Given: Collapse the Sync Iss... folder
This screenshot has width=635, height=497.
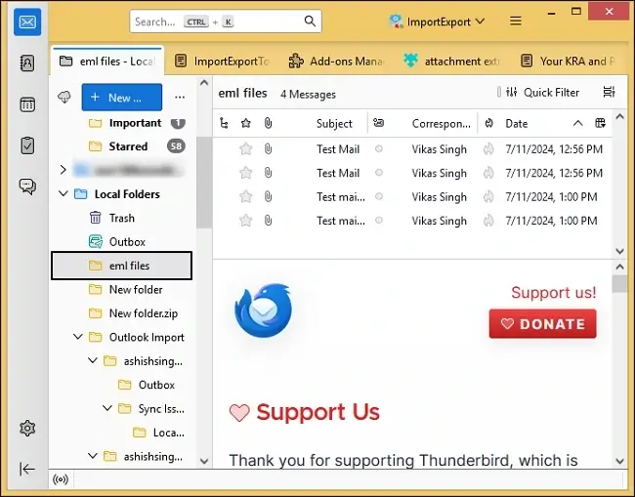Looking at the screenshot, I should tap(106, 408).
